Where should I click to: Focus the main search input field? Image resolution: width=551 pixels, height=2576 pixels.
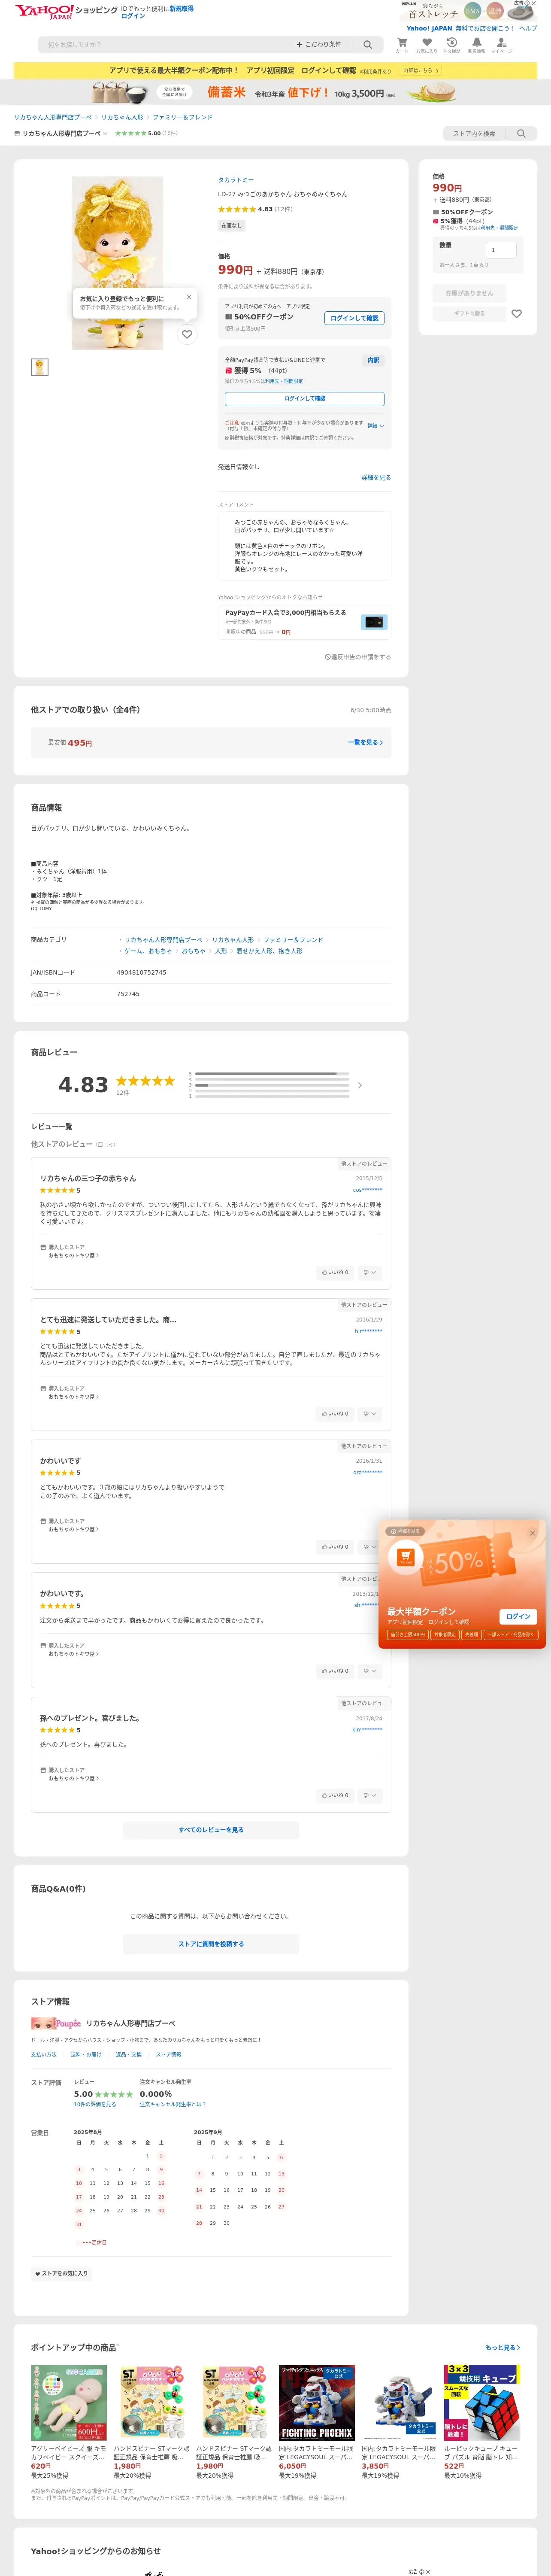165,45
